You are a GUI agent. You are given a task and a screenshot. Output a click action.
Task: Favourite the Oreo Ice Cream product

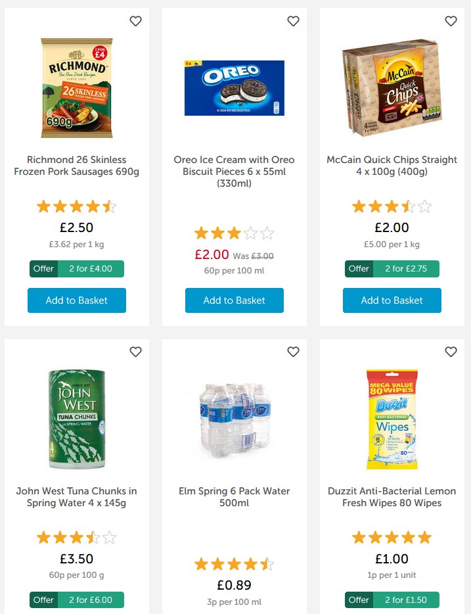pyautogui.click(x=293, y=21)
